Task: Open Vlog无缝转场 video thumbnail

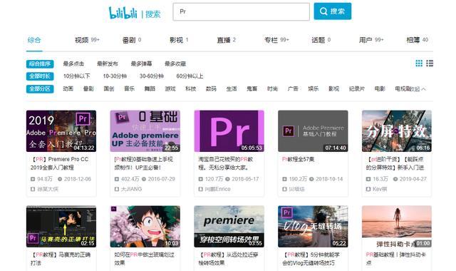Action: [x=313, y=227]
